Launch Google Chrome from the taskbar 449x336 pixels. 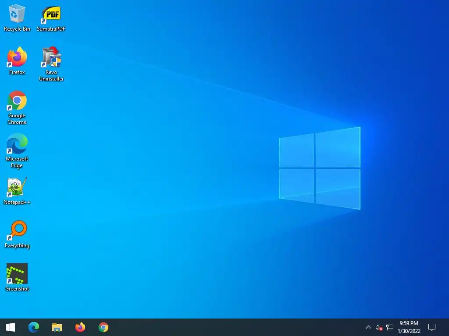point(103,327)
